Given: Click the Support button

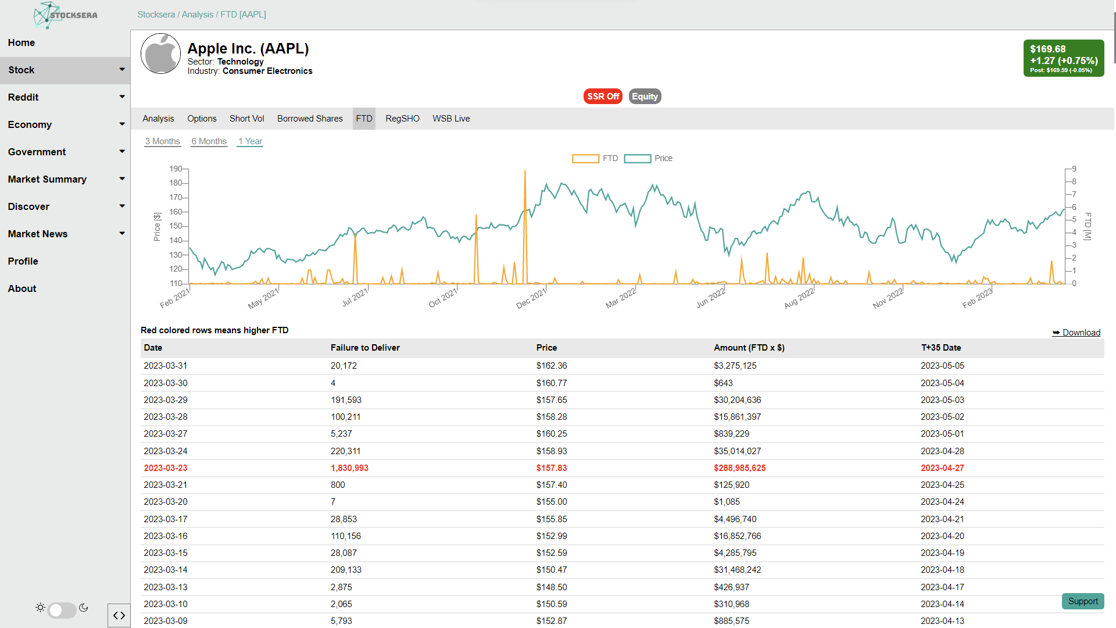Looking at the screenshot, I should [x=1082, y=601].
